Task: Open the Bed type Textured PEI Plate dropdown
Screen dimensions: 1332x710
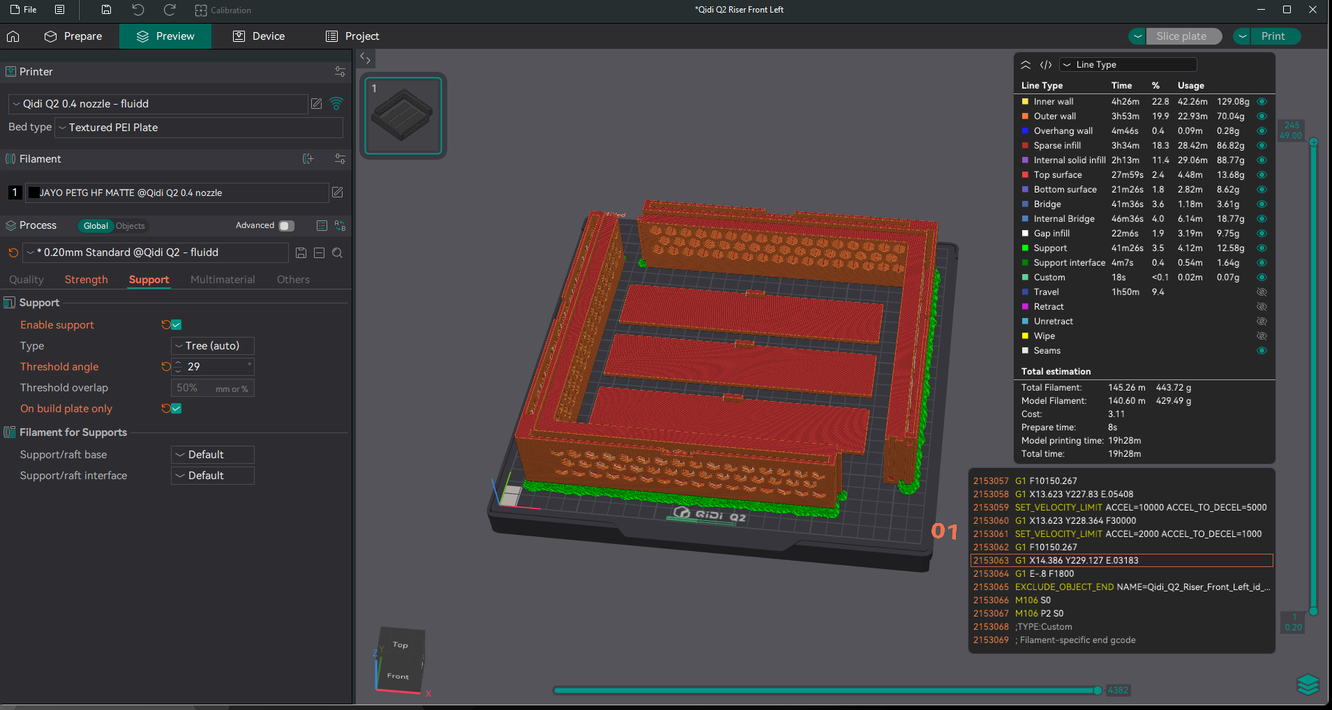Action: (199, 128)
